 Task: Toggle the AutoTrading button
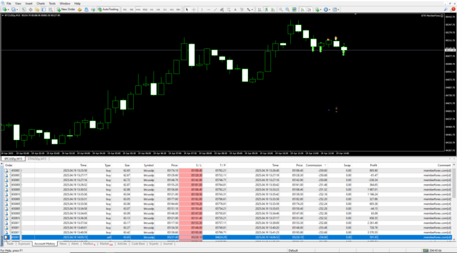(107, 10)
